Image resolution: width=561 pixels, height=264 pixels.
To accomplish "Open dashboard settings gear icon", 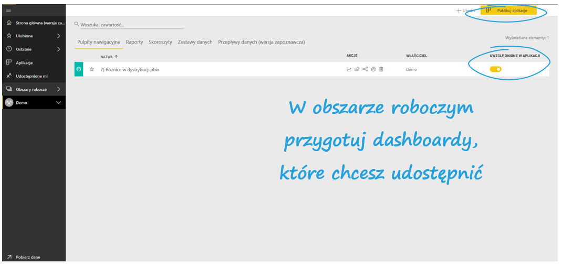I will click(373, 69).
